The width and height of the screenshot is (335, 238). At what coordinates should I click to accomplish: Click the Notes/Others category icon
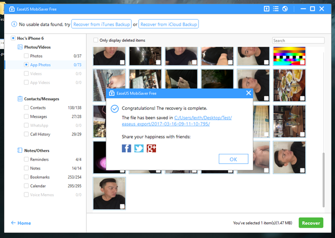pos(20,150)
